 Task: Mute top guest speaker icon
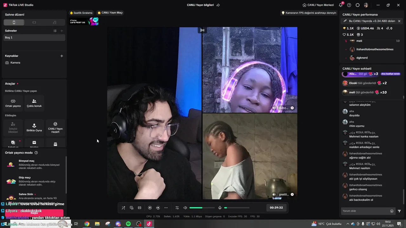274,108
